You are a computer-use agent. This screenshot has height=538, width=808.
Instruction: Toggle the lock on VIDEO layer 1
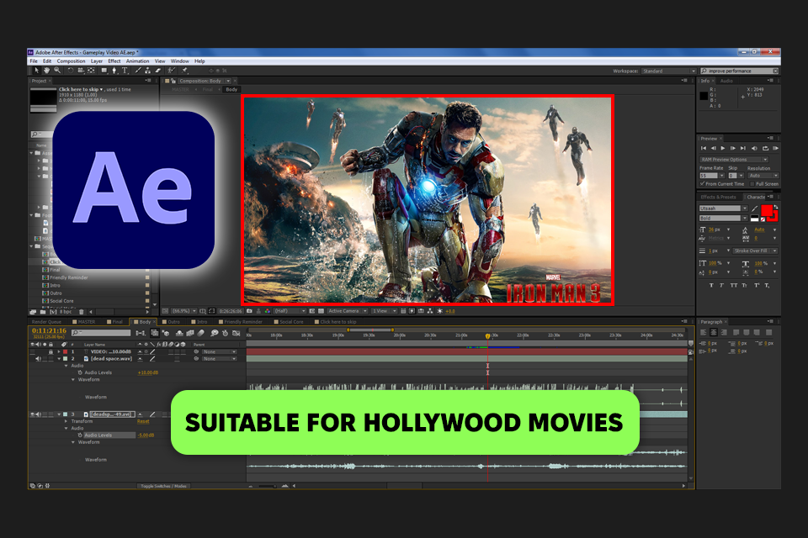tap(50, 351)
